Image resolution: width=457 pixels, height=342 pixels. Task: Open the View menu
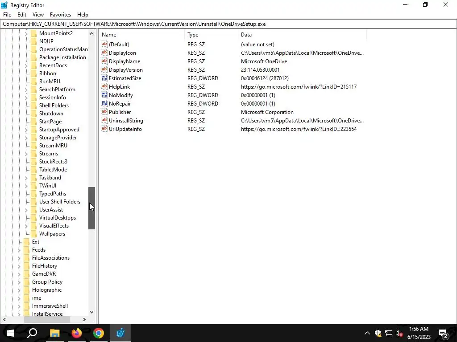38,15
